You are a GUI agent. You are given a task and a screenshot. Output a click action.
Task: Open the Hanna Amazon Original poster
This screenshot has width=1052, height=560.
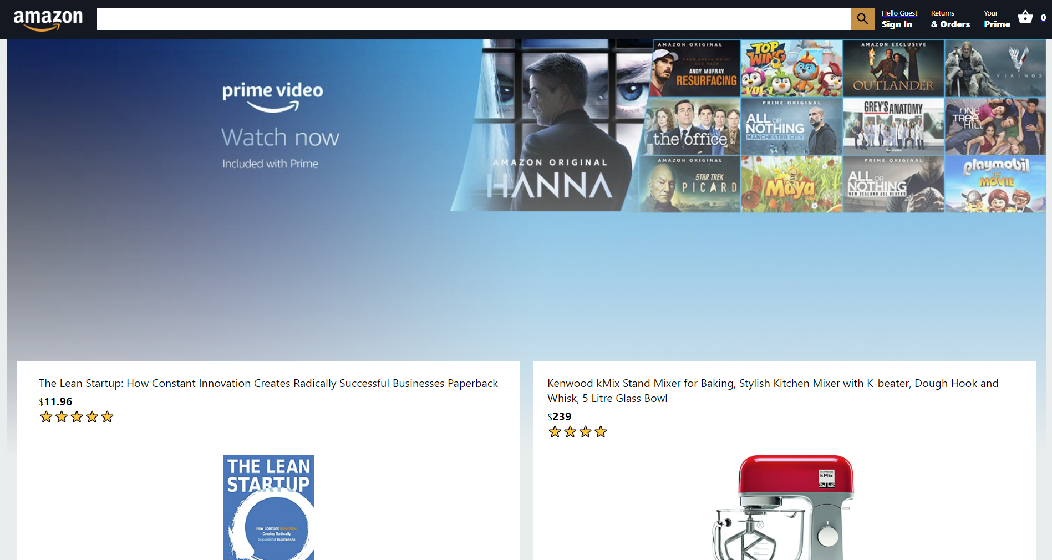click(549, 125)
